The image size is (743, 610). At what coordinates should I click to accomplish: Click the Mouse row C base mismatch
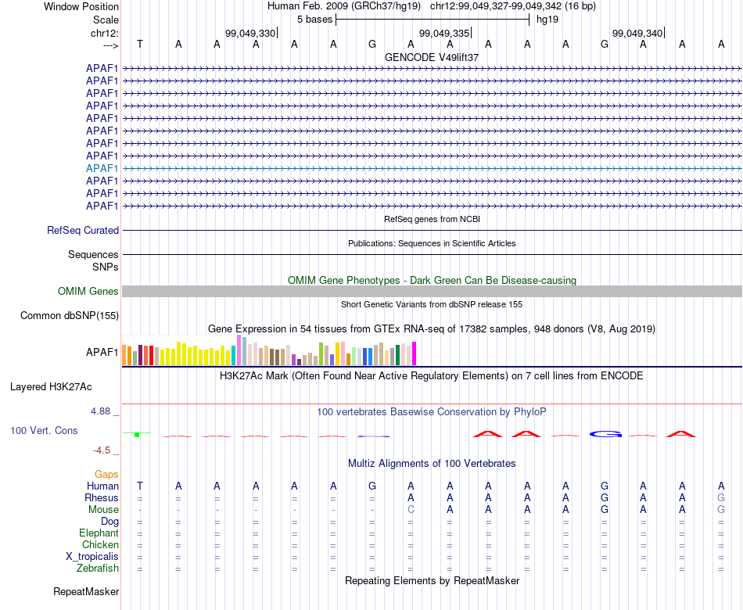[x=411, y=510]
